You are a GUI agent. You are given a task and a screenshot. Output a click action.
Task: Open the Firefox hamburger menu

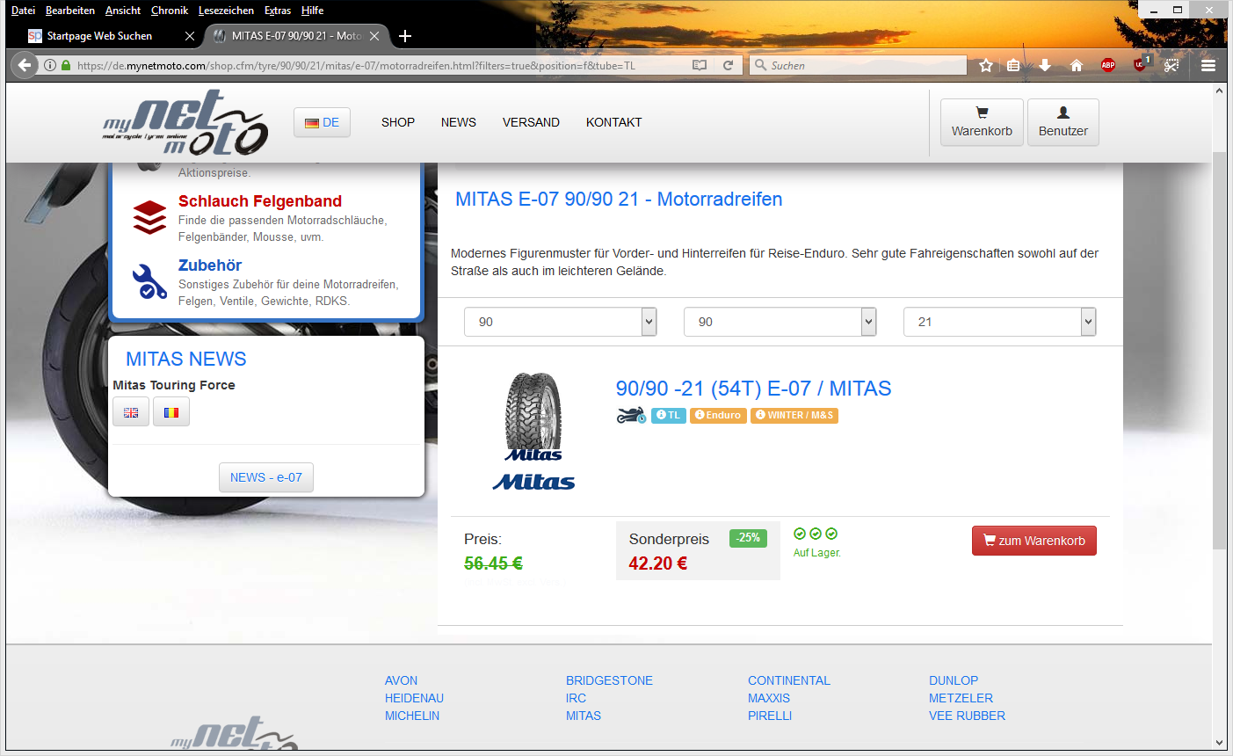pos(1208,65)
